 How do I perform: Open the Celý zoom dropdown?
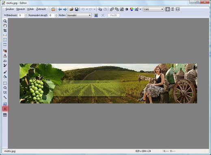[153, 9]
